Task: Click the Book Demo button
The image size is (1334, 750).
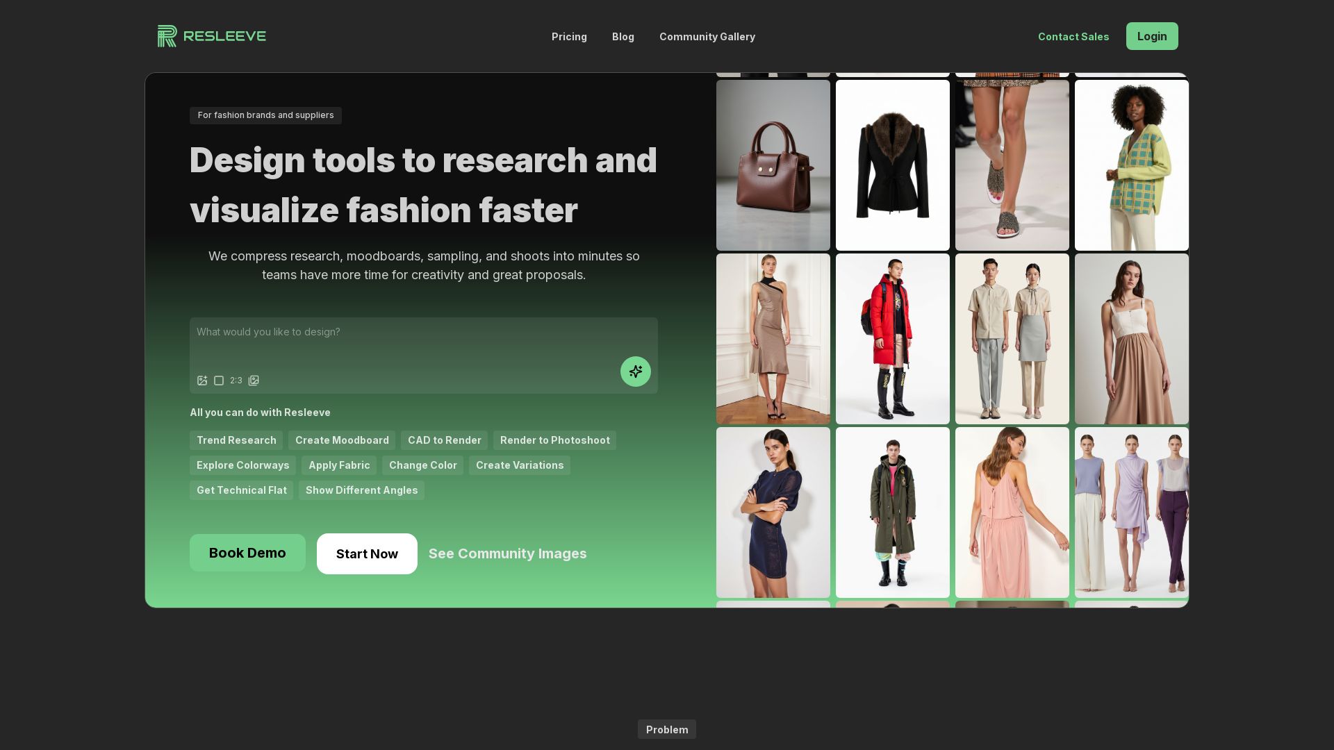Action: tap(247, 553)
